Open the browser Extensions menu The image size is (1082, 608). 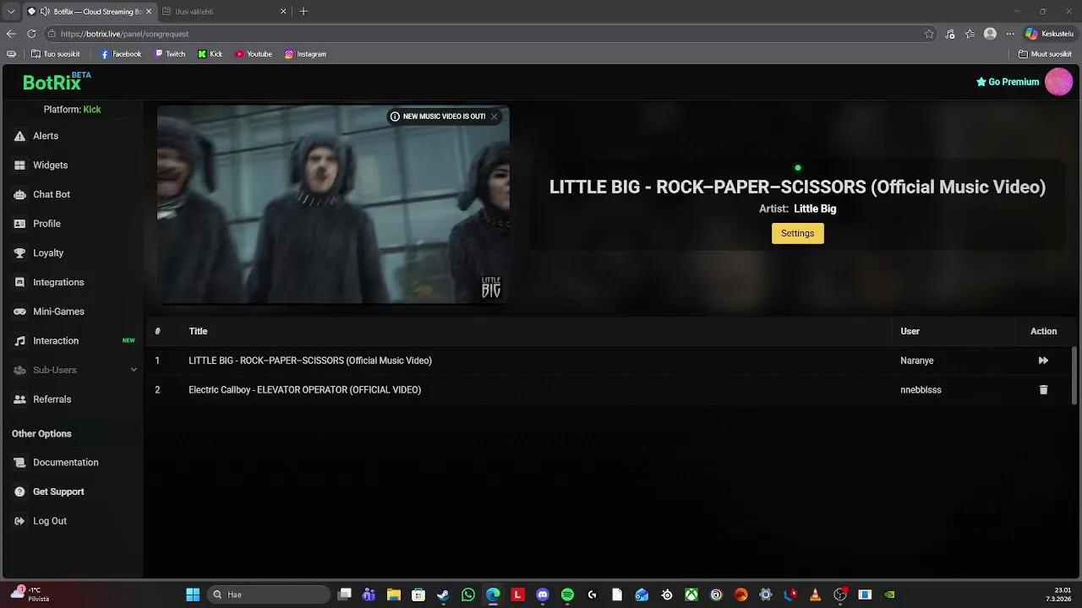[x=950, y=34]
